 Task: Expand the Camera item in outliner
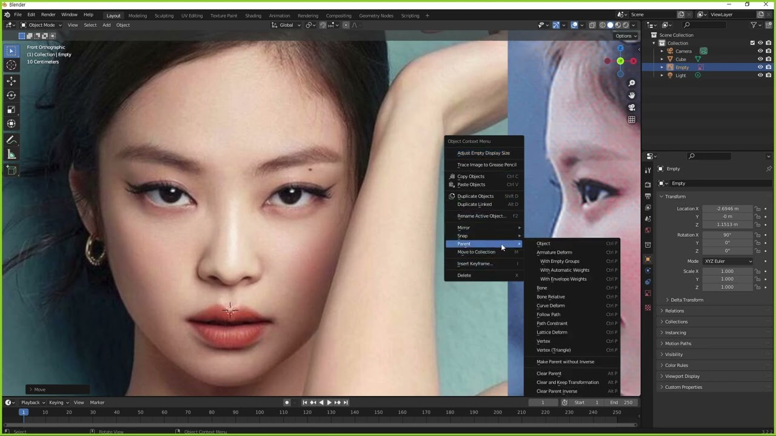[662, 51]
